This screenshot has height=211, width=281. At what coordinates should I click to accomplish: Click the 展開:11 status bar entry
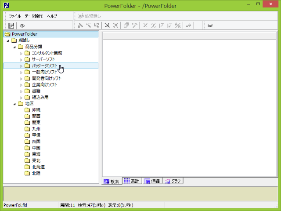[x=67, y=205]
